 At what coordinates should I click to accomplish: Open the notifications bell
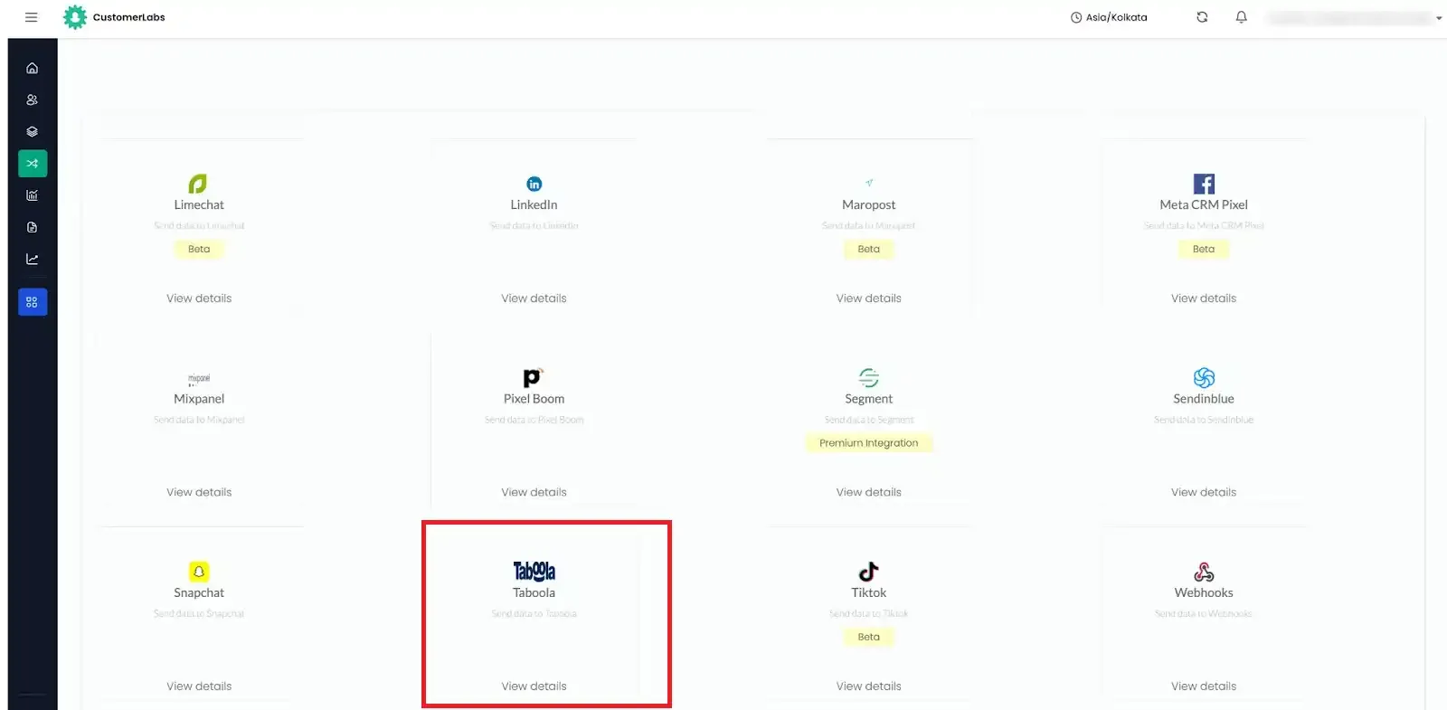(1241, 17)
